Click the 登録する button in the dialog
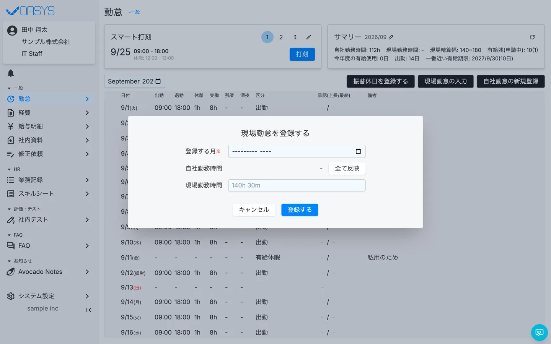The height and width of the screenshot is (344, 551). (x=300, y=210)
